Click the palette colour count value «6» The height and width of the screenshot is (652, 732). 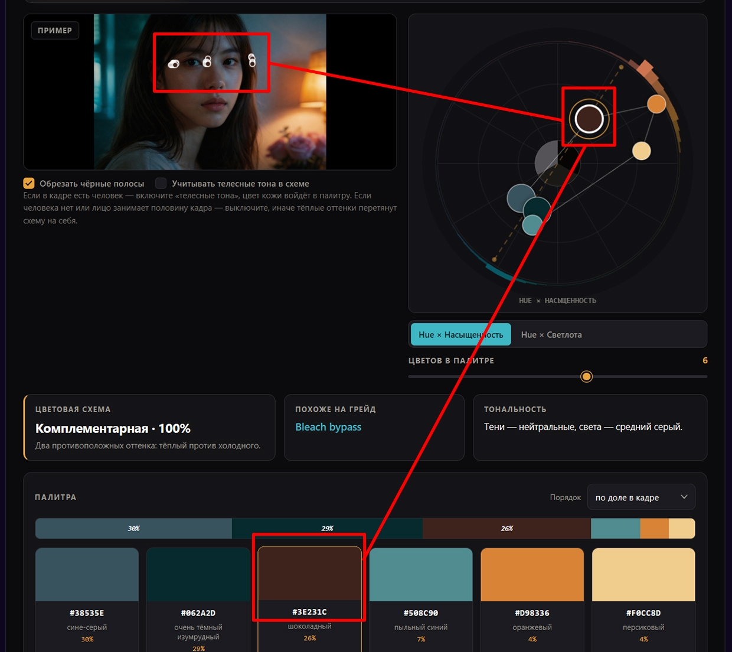(x=705, y=360)
